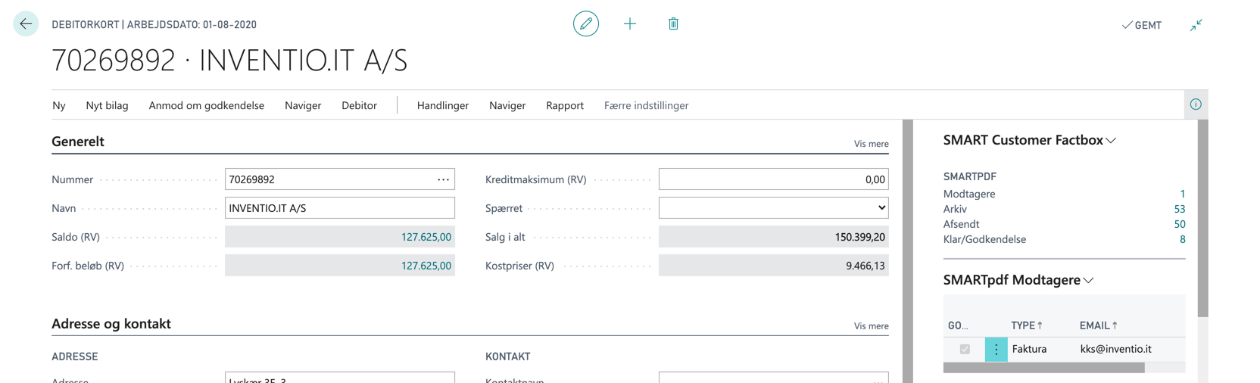Image resolution: width=1260 pixels, height=383 pixels.
Task: Click the Kreditmaksimum (RV) field
Action: pos(773,179)
